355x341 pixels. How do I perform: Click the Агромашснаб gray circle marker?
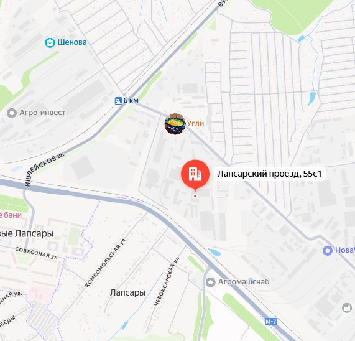(x=211, y=283)
